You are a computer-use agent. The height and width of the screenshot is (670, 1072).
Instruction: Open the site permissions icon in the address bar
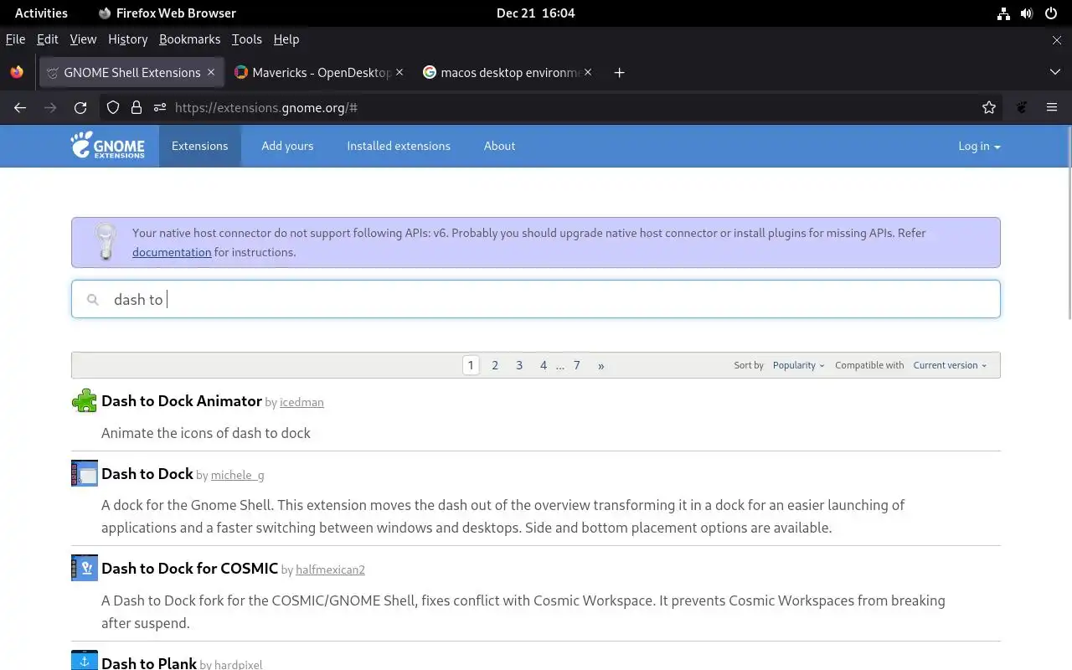pyautogui.click(x=159, y=107)
